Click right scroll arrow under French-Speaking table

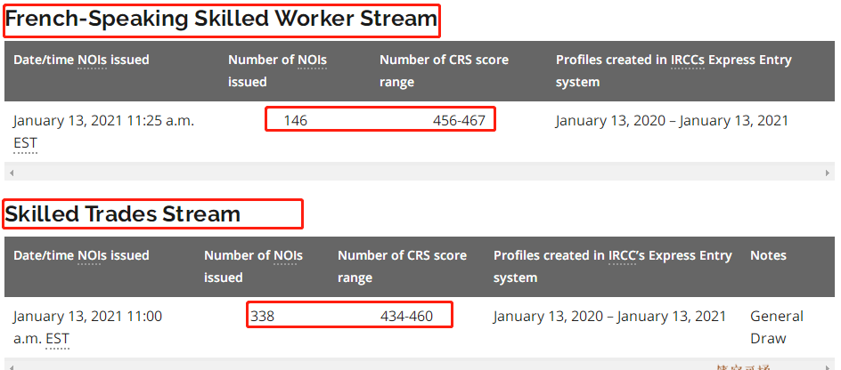[x=829, y=173]
